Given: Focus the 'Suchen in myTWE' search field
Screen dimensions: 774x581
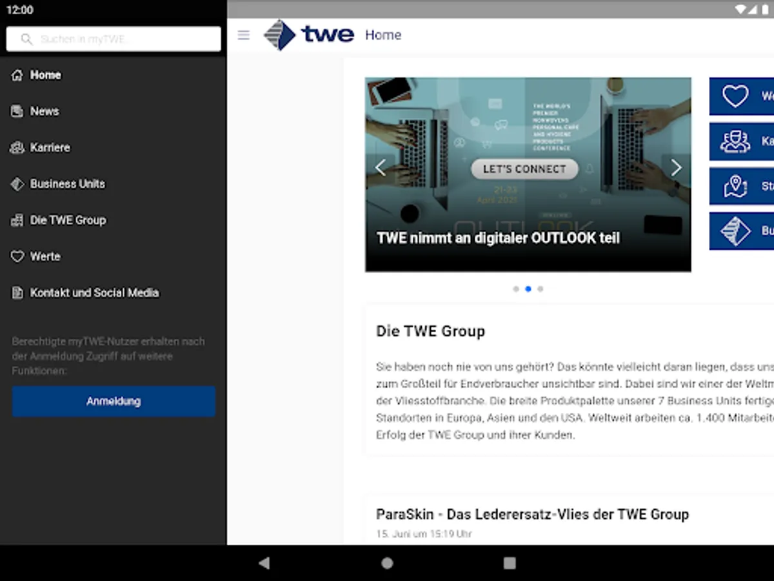Looking at the screenshot, I should [114, 39].
